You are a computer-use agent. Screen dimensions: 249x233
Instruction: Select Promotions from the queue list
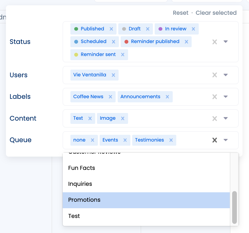146,200
